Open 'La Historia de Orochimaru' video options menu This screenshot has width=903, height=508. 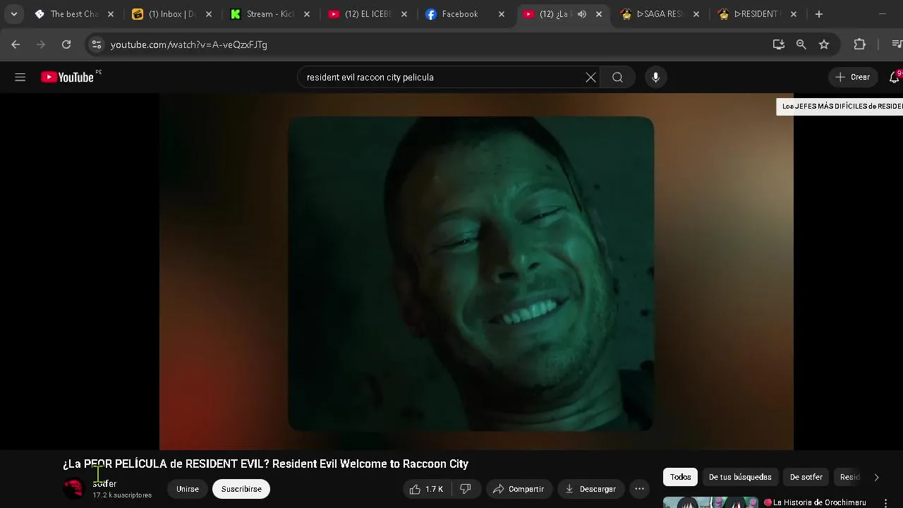(x=885, y=503)
